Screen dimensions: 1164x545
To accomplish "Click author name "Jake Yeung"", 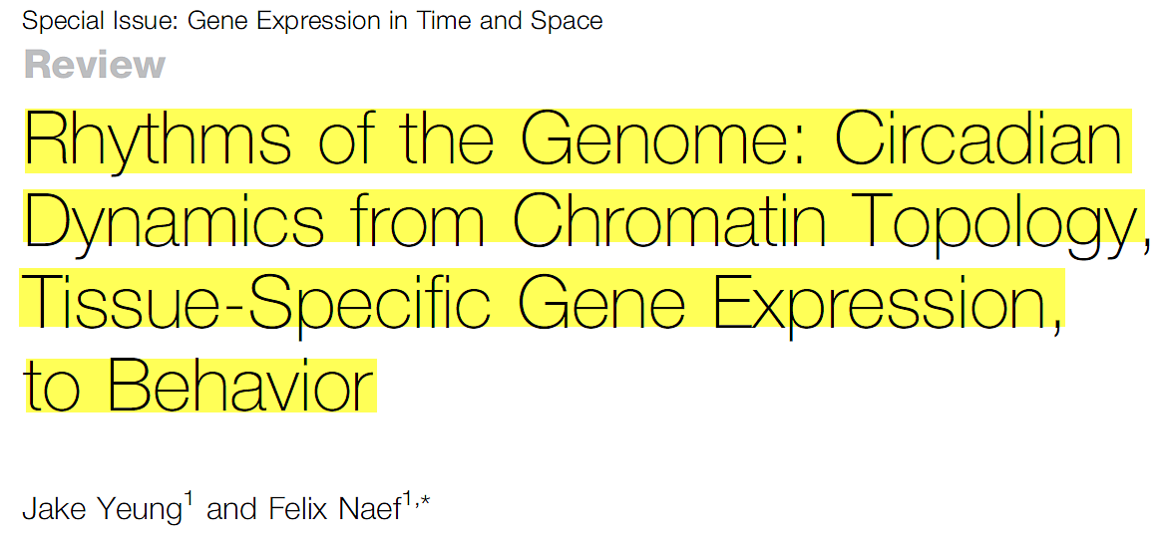I will (101, 510).
